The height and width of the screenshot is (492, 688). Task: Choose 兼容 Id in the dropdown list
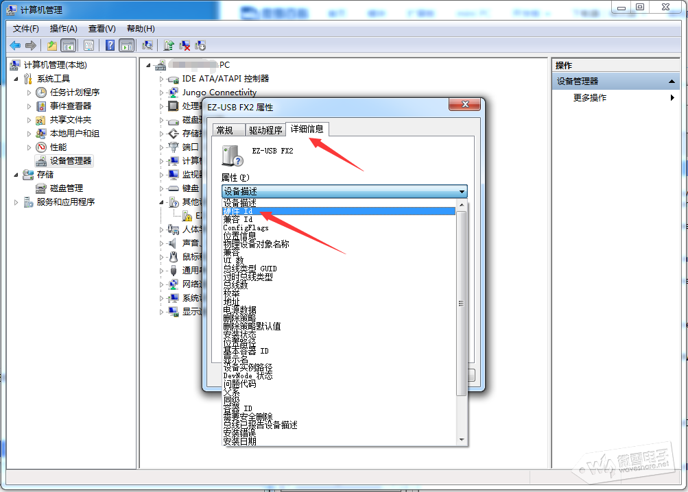[339, 219]
